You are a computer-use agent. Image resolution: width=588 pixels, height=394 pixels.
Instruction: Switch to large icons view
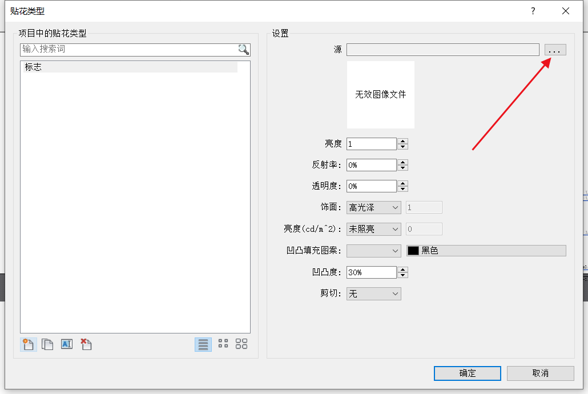241,344
